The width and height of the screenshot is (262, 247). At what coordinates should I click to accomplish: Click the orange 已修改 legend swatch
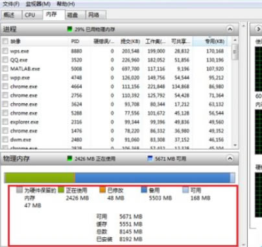(x=102, y=190)
